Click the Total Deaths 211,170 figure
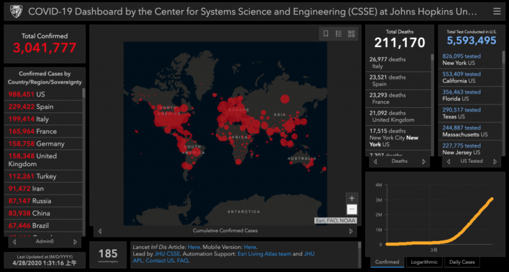This screenshot has height=272, width=509. point(400,42)
